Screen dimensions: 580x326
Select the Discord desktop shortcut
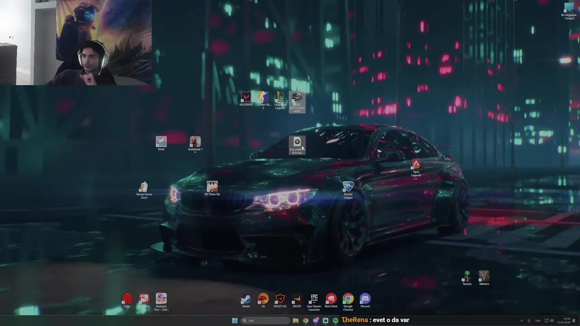365,301
